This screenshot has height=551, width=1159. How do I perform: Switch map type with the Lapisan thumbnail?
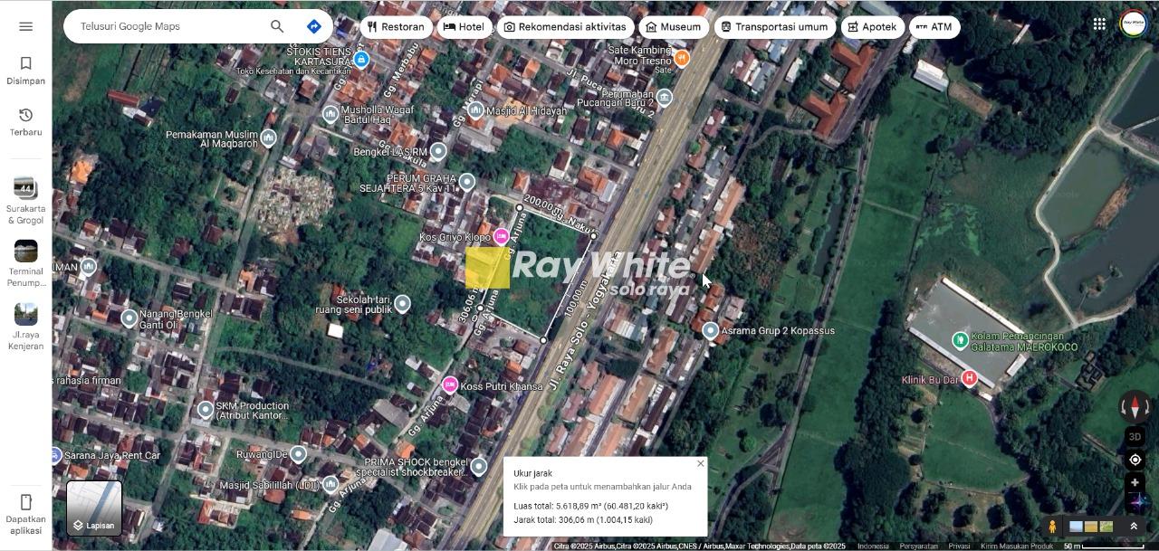[x=94, y=508]
